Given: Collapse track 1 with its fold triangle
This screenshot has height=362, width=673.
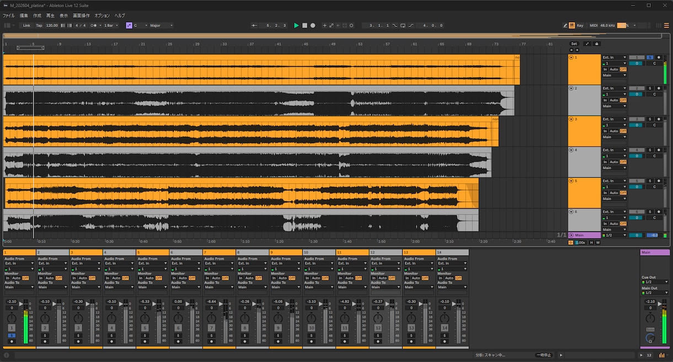Looking at the screenshot, I should click(571, 57).
